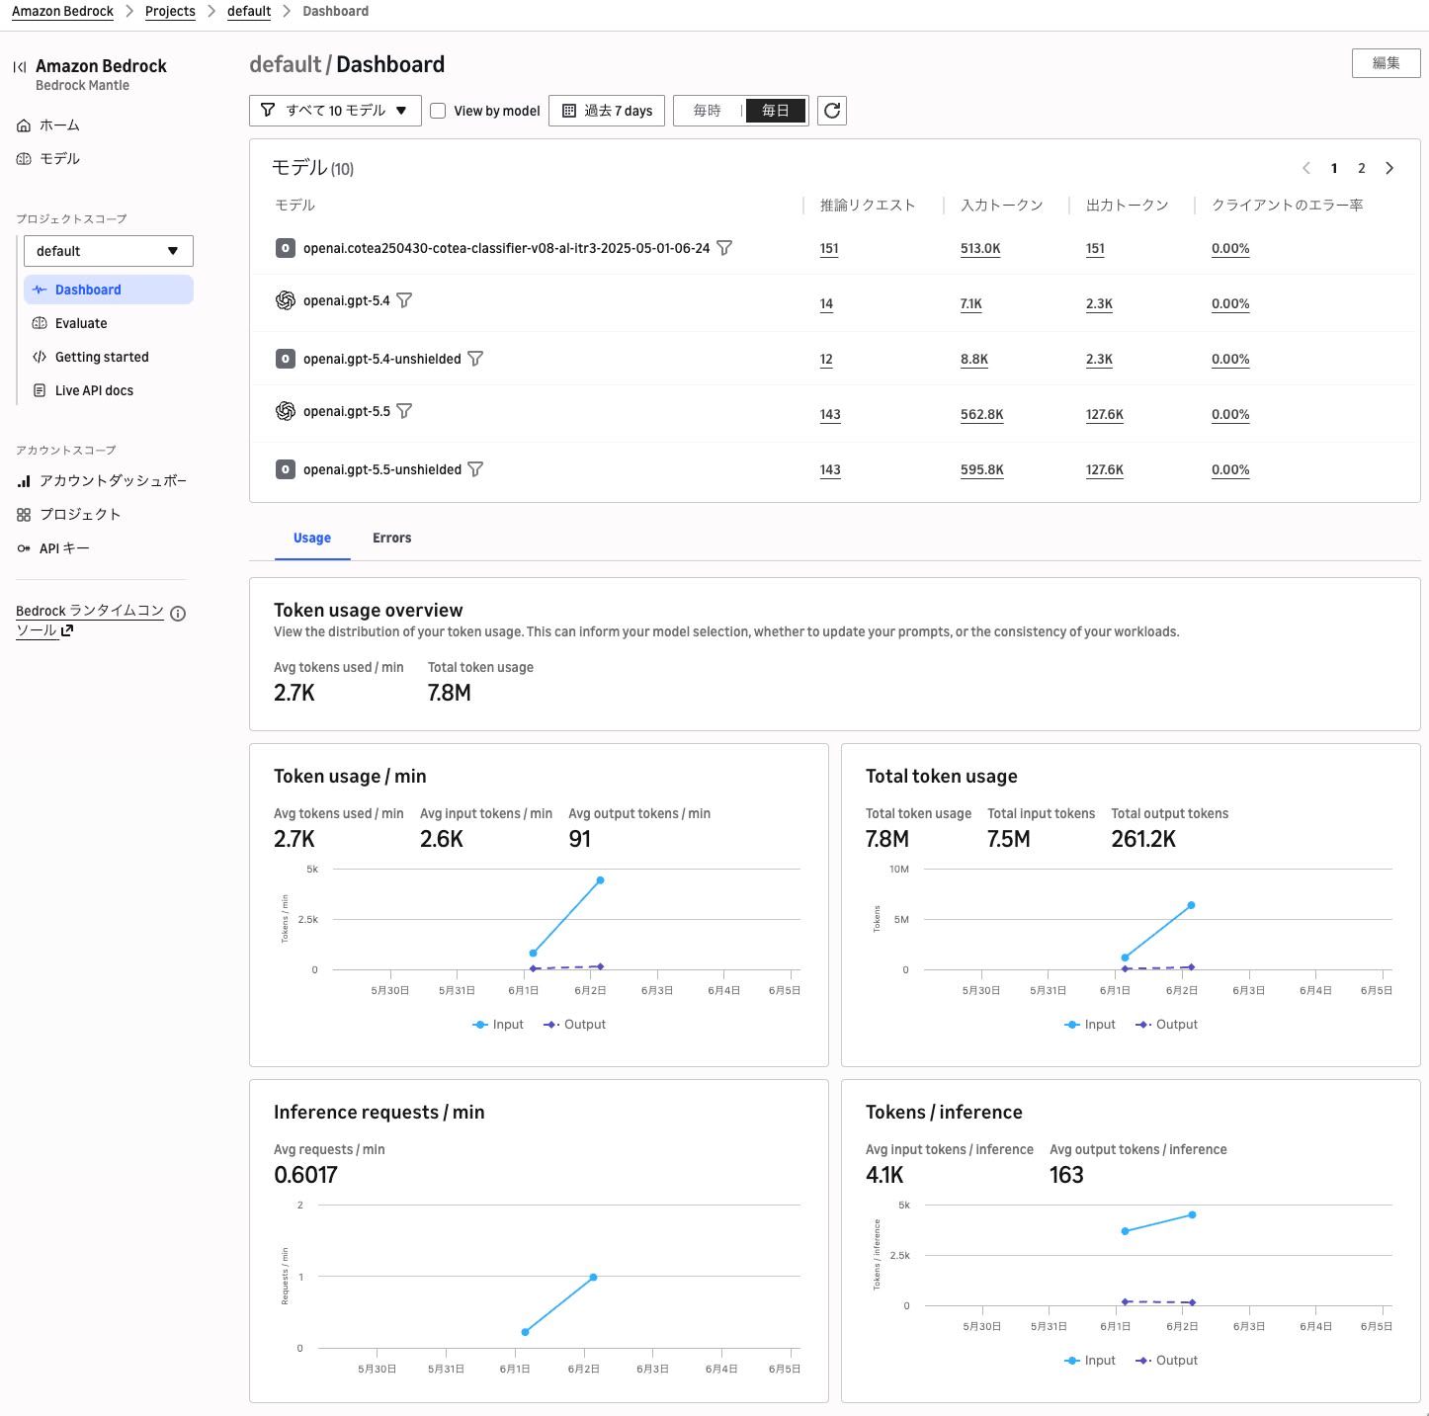Click the Output legend marker under Token usage / min

tap(551, 1025)
